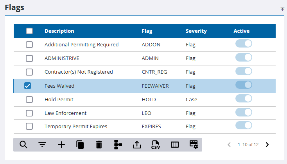The height and width of the screenshot is (164, 287).
Task: Sort by the Severity column header
Action: [196, 31]
